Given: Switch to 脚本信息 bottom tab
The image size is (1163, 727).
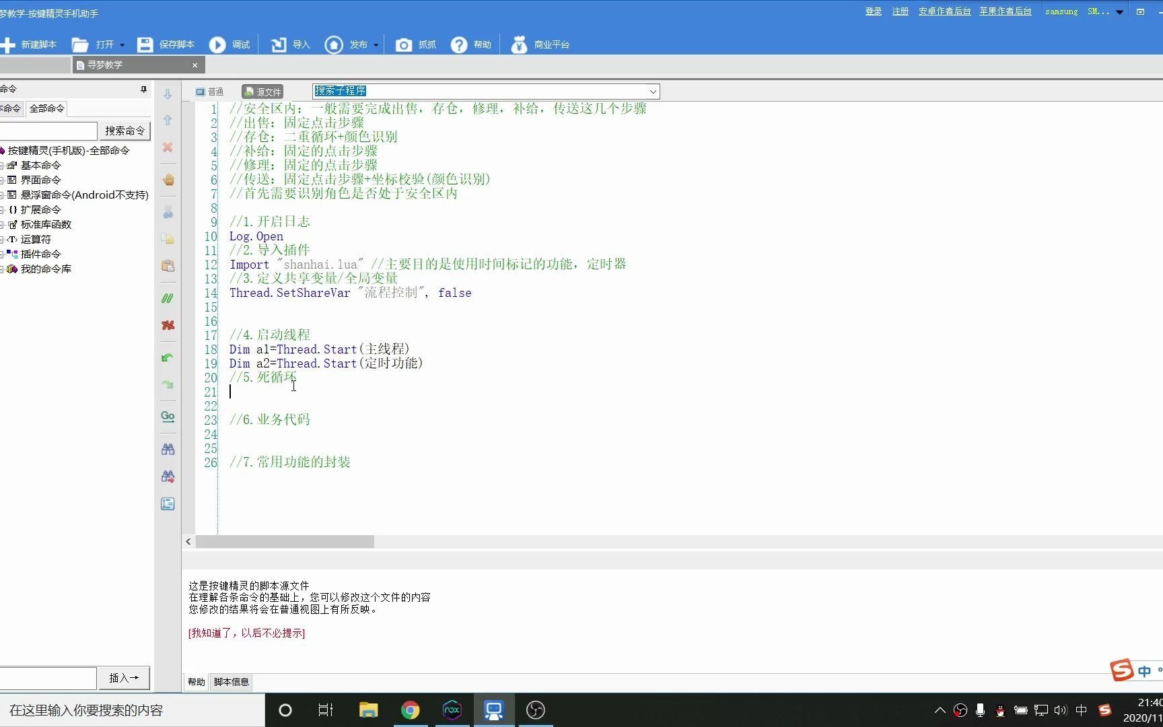Looking at the screenshot, I should click(x=231, y=682).
